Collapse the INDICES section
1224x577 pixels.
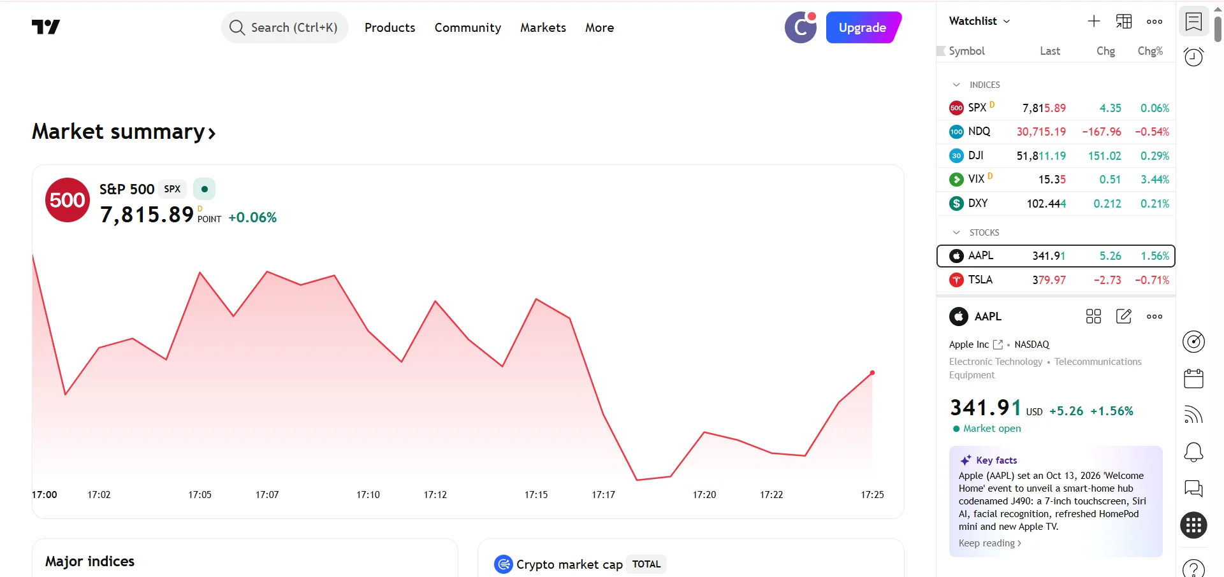coord(956,85)
